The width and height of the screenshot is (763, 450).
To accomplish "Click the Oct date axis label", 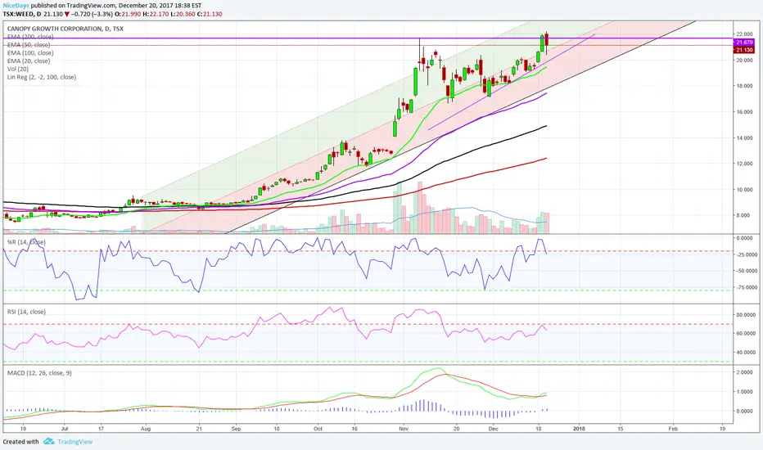I will coord(318,429).
